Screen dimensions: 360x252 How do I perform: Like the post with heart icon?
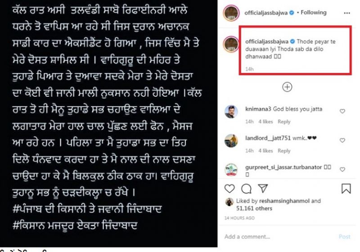[229, 189]
